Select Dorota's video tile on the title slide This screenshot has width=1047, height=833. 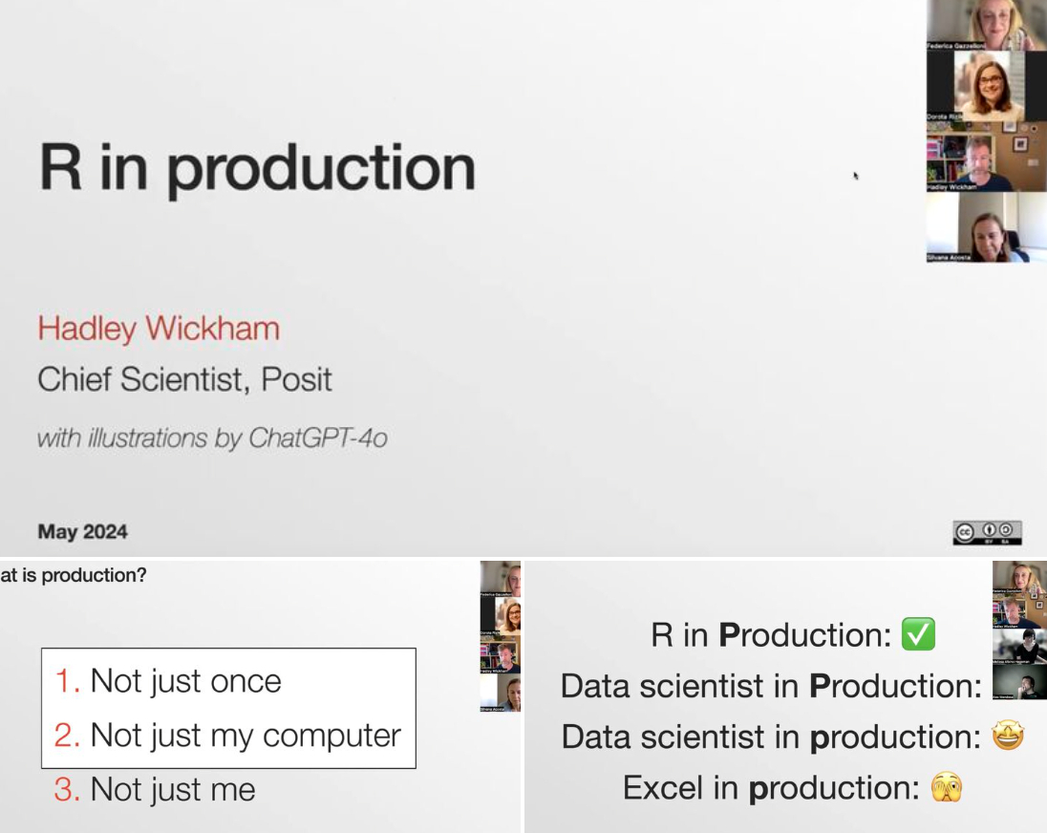pyautogui.click(x=987, y=87)
